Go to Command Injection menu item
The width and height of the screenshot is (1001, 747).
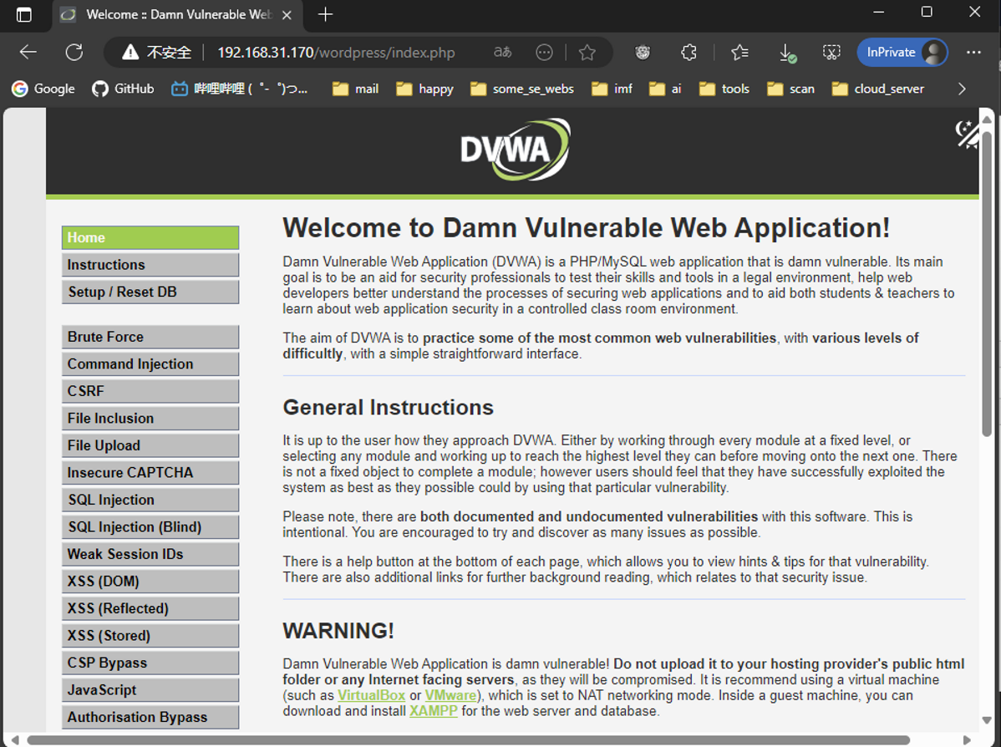coord(150,363)
